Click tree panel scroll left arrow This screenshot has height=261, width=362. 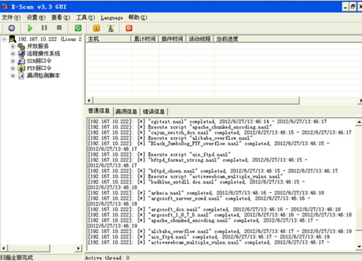4,248
